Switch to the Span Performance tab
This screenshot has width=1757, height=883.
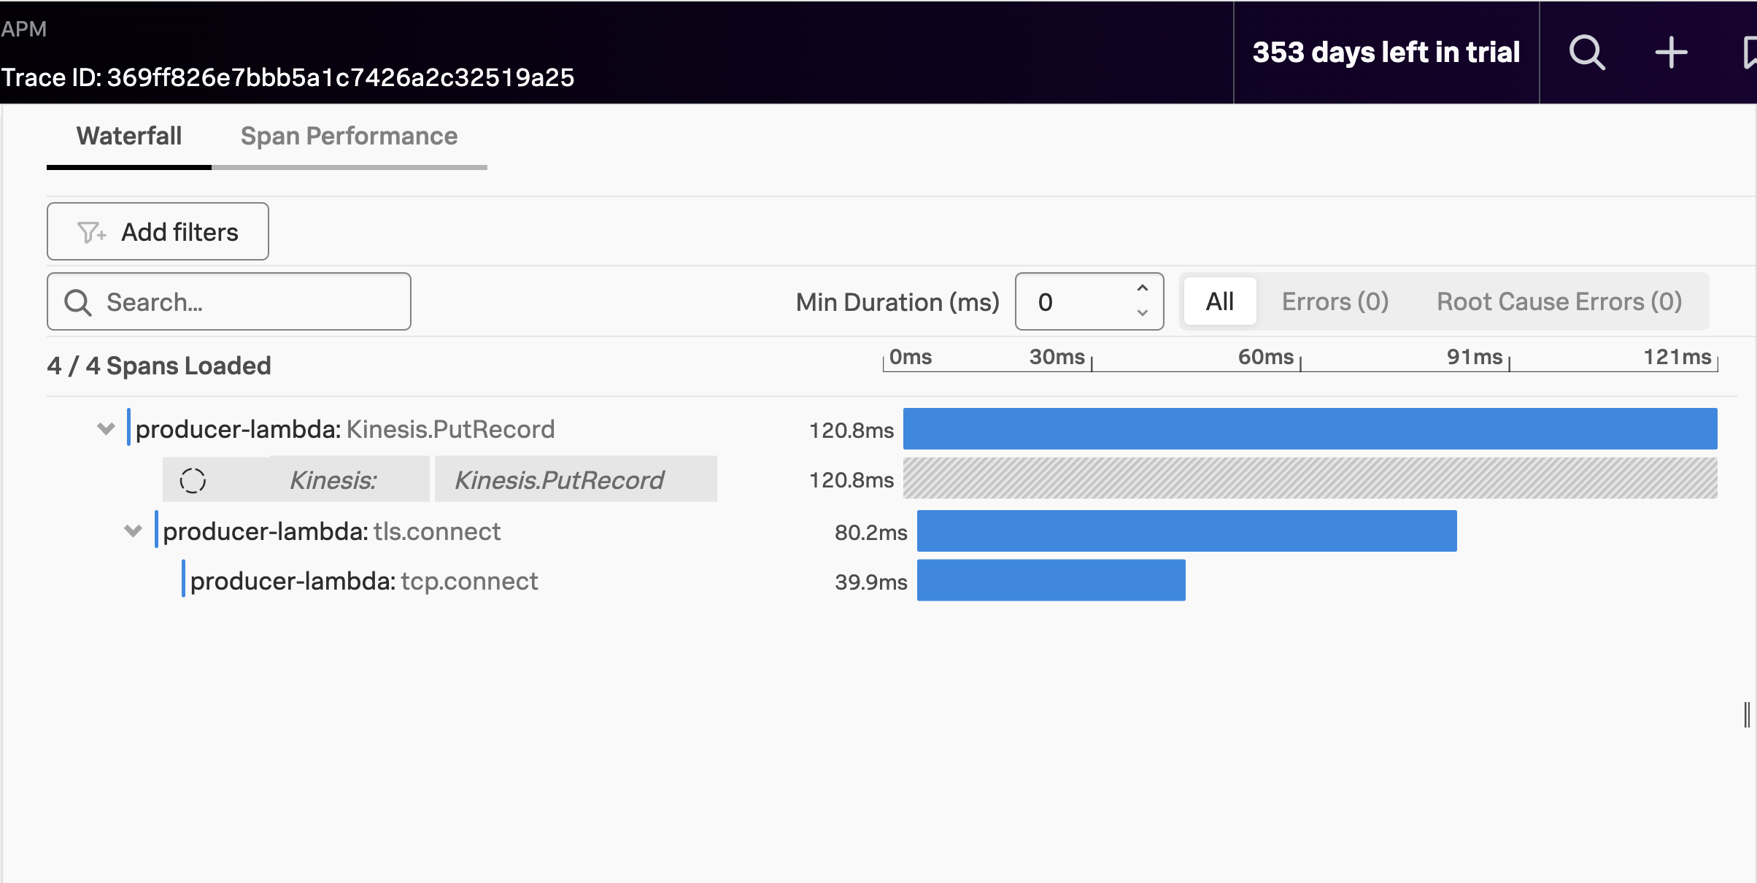click(x=349, y=136)
